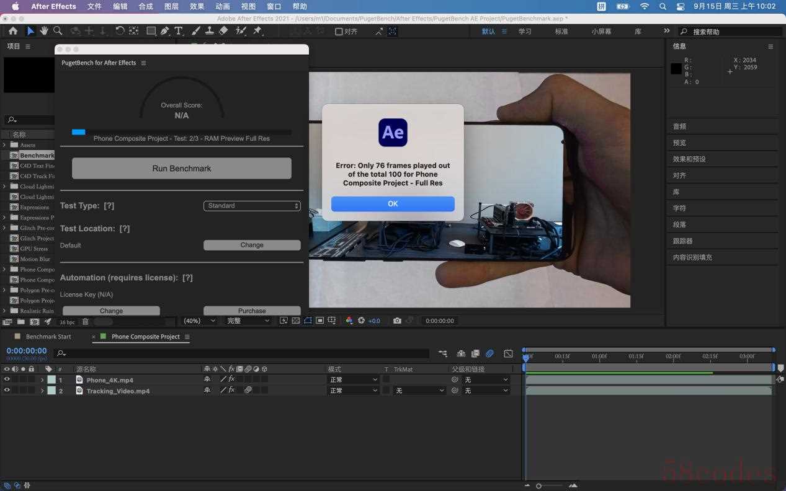Enable motion blur switch in timeline header
Viewport: 786px width, 491px height.
[x=489, y=353]
